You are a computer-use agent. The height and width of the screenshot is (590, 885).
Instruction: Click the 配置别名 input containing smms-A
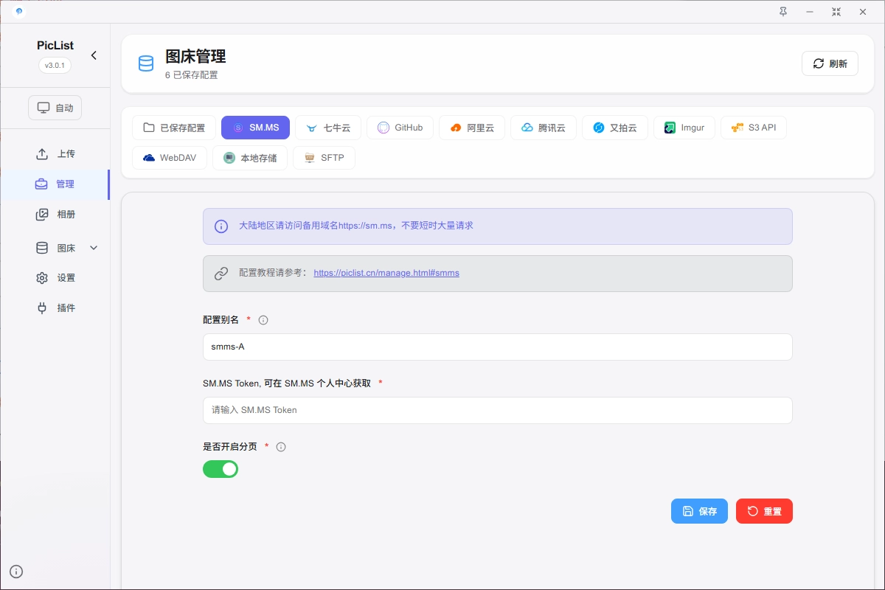click(x=497, y=347)
